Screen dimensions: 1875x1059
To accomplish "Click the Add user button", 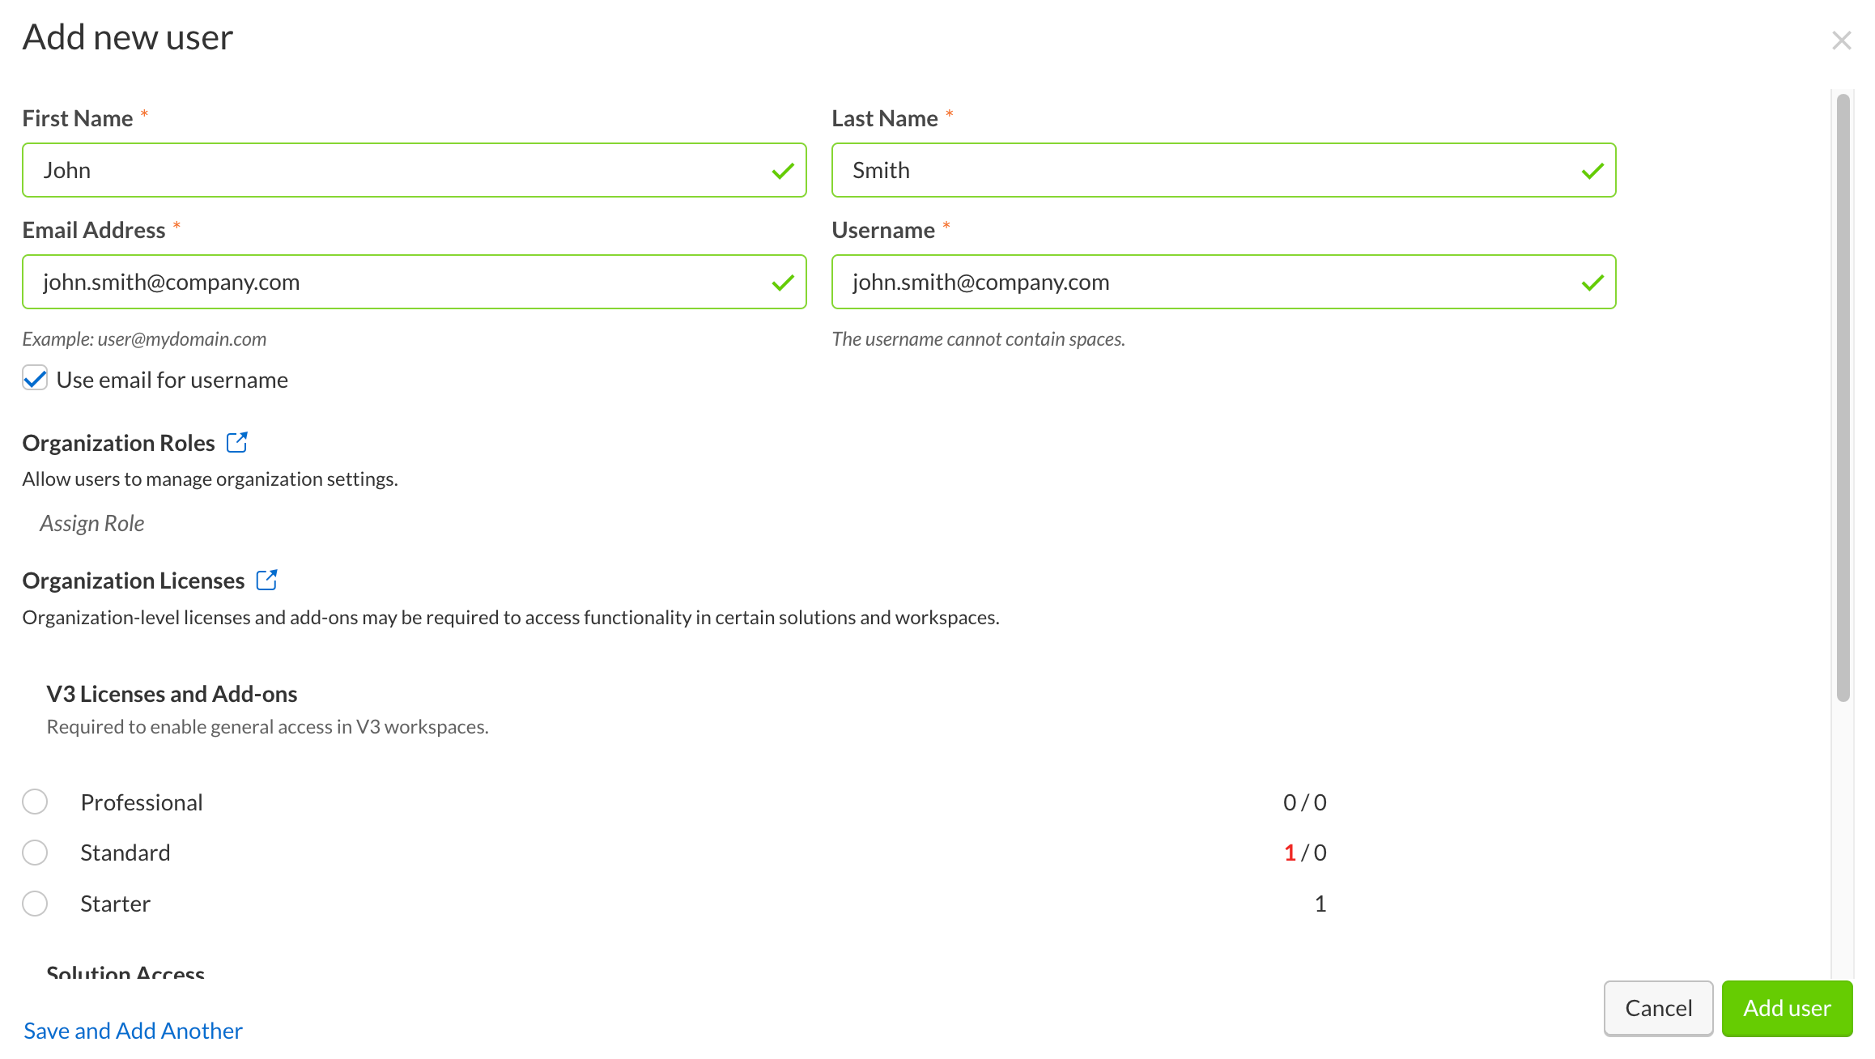I will tap(1787, 1008).
